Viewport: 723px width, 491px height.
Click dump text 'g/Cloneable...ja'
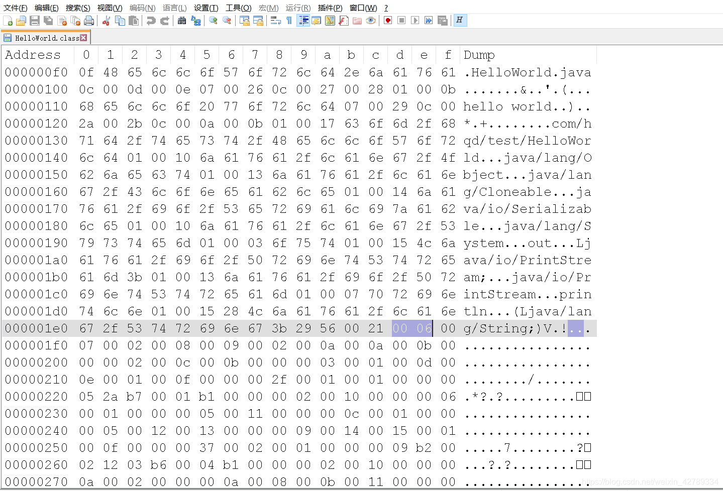click(x=528, y=192)
